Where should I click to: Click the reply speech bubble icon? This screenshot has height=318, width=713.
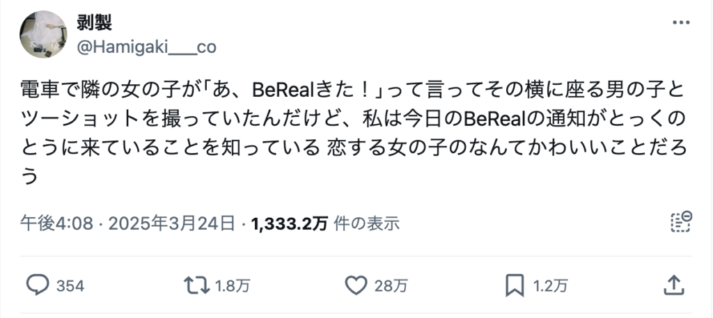[37, 284]
